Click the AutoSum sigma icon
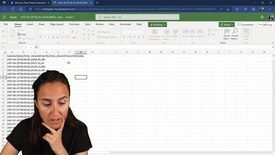Screen dimensions: 275x155 (x=209, y=30)
